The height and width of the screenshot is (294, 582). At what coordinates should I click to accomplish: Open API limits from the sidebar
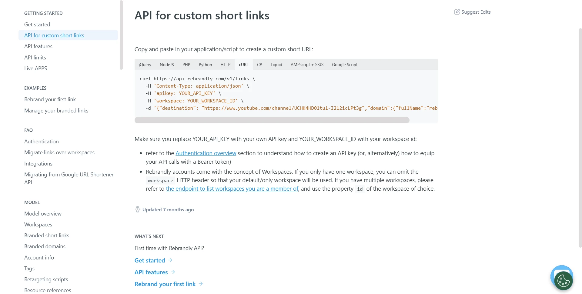35,57
